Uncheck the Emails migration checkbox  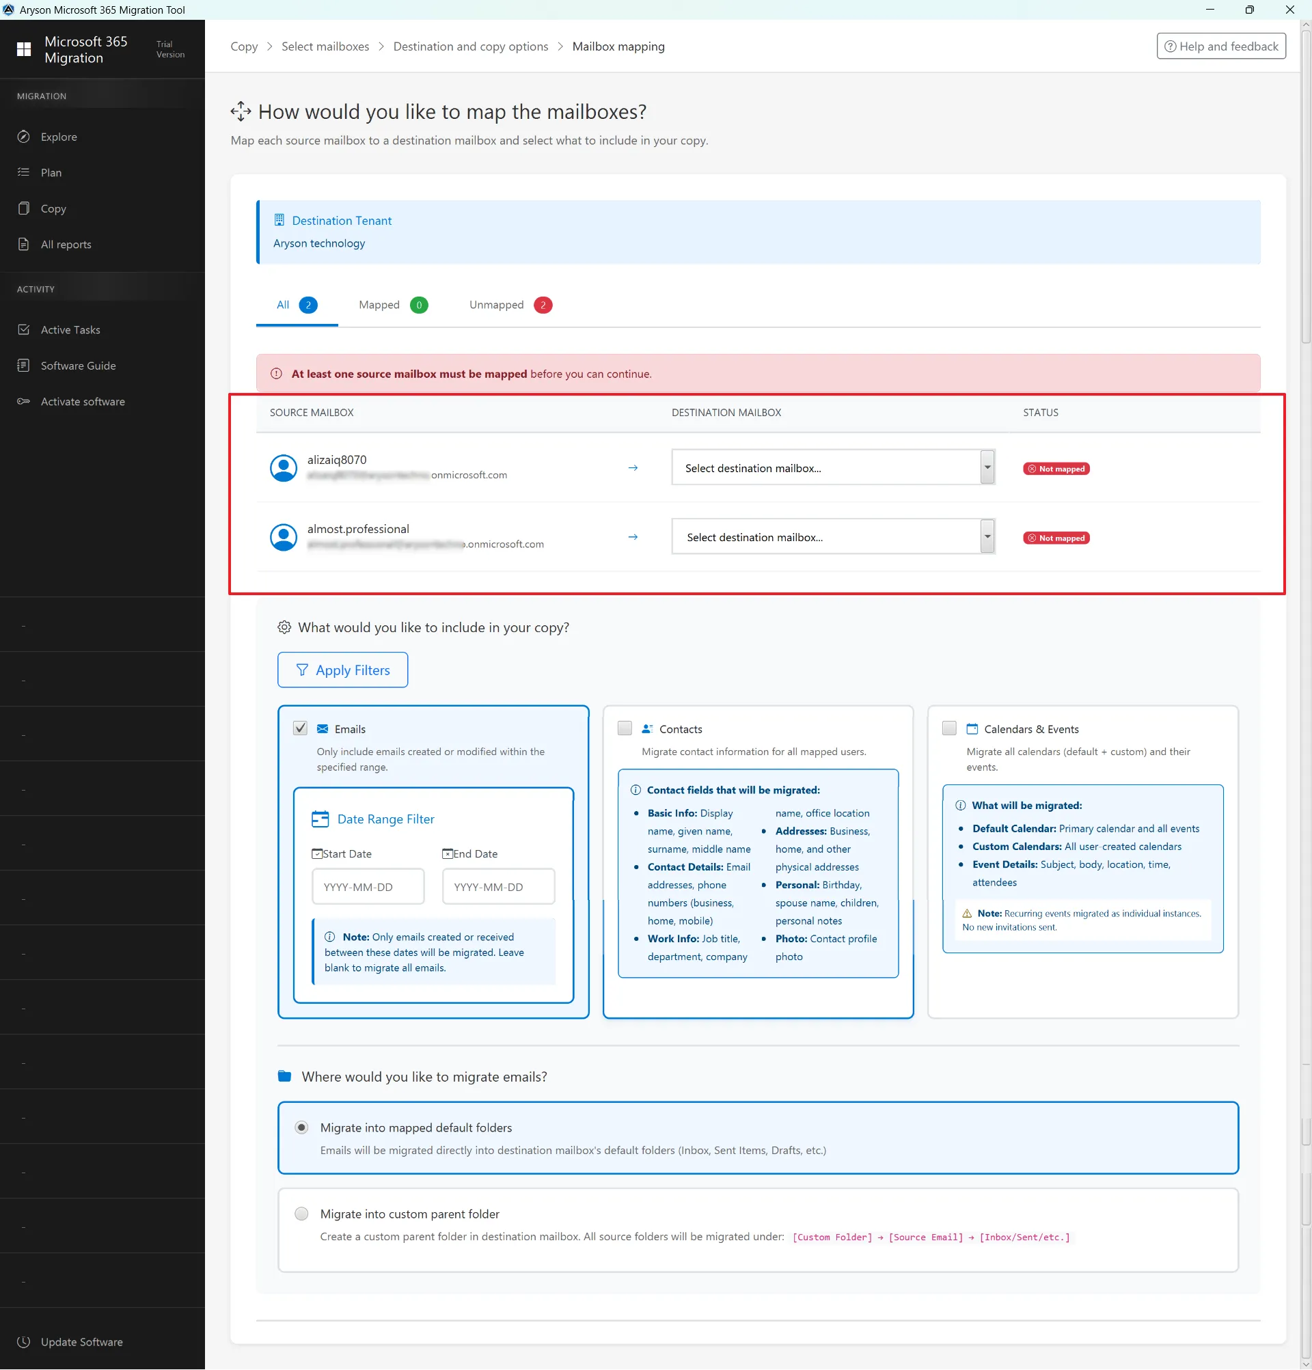[x=300, y=728]
